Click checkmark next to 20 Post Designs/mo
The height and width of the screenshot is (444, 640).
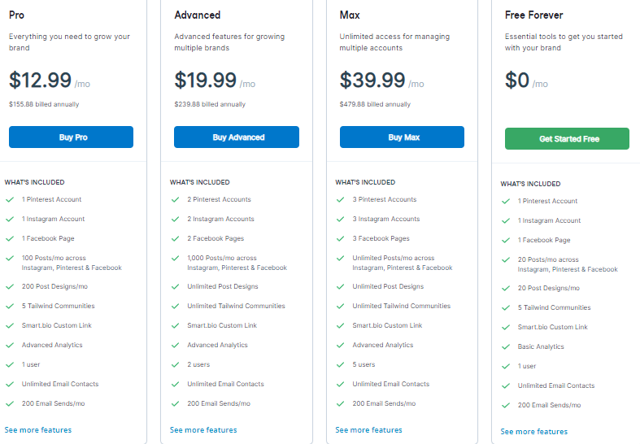click(x=506, y=288)
